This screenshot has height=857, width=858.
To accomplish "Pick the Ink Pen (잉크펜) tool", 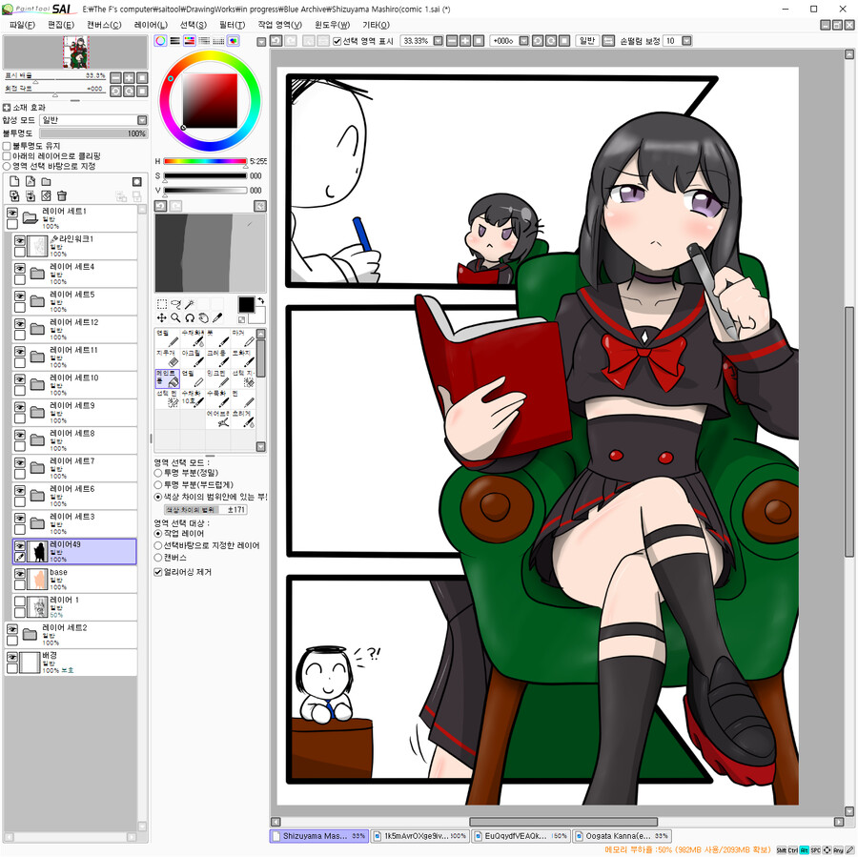I will point(217,379).
